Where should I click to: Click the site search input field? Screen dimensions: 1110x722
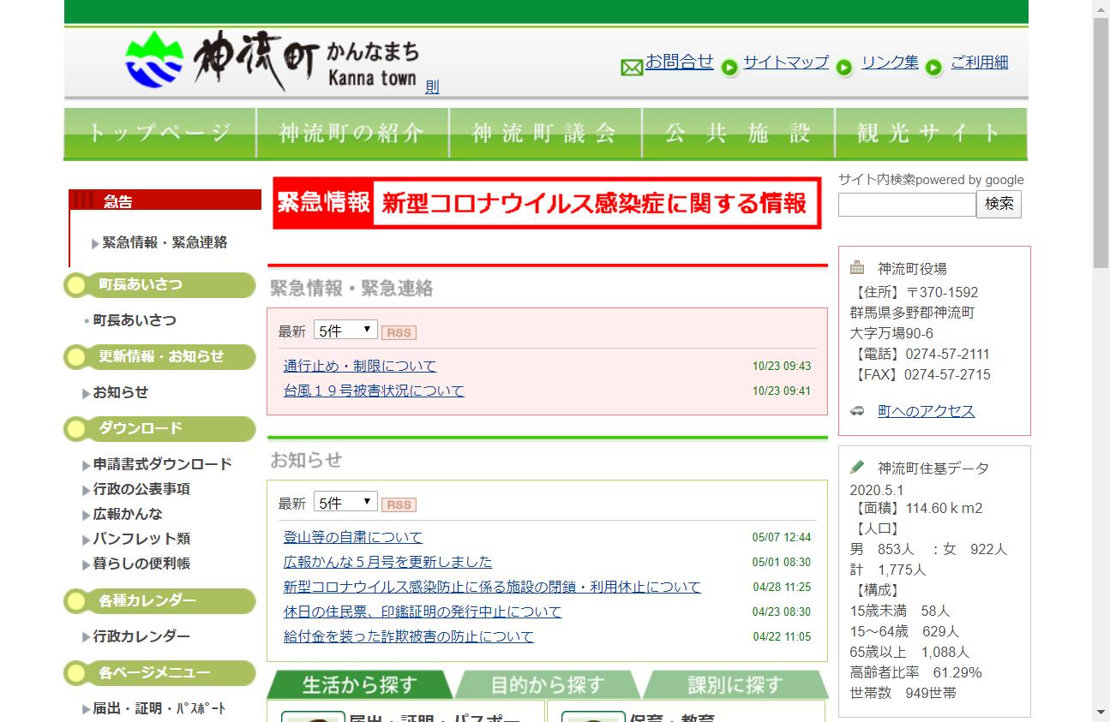(905, 204)
